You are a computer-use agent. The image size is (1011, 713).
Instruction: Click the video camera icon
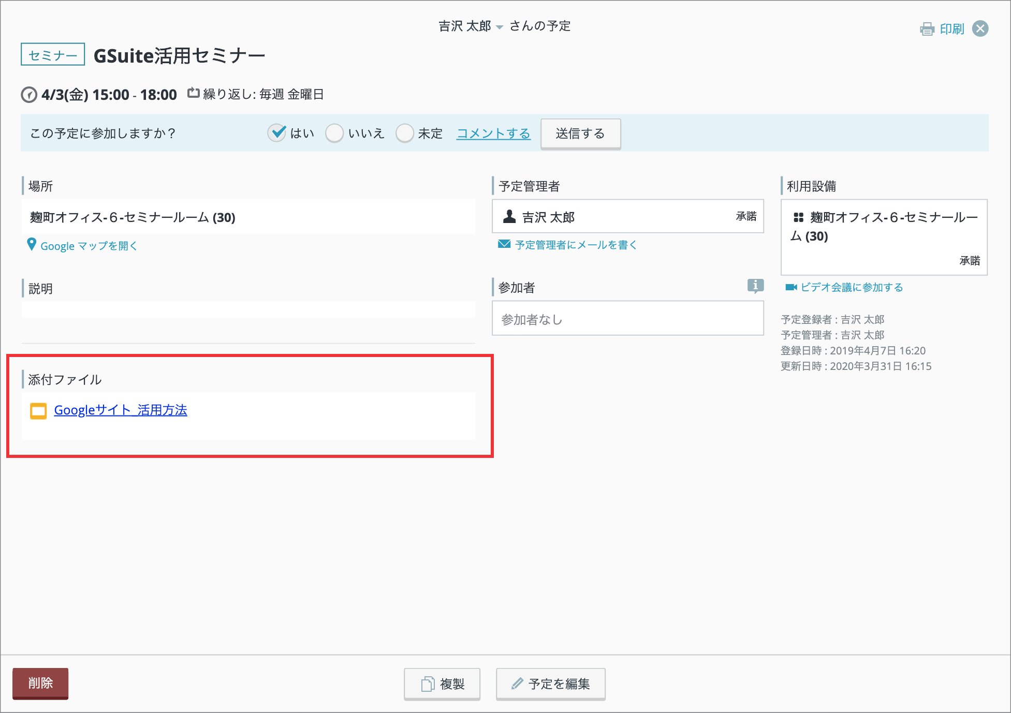[791, 287]
